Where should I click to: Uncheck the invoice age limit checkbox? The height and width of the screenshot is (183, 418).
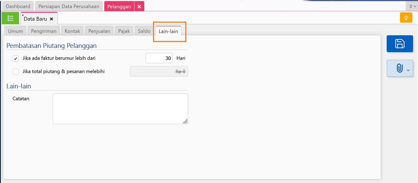(16, 58)
